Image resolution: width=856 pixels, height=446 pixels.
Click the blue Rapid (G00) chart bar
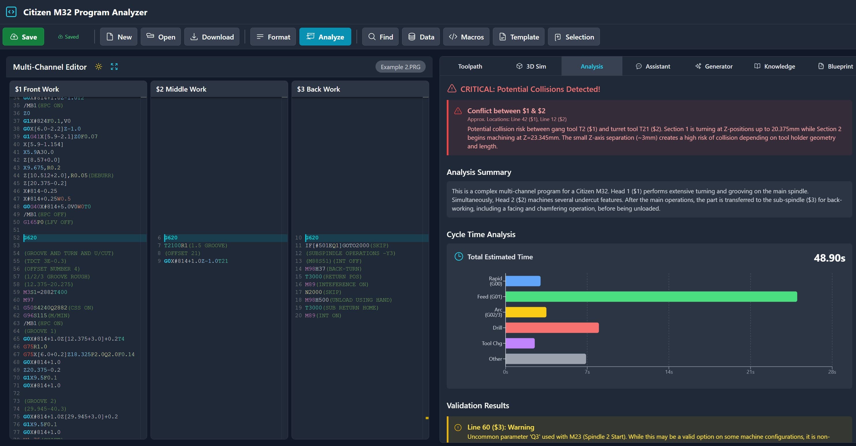click(523, 281)
